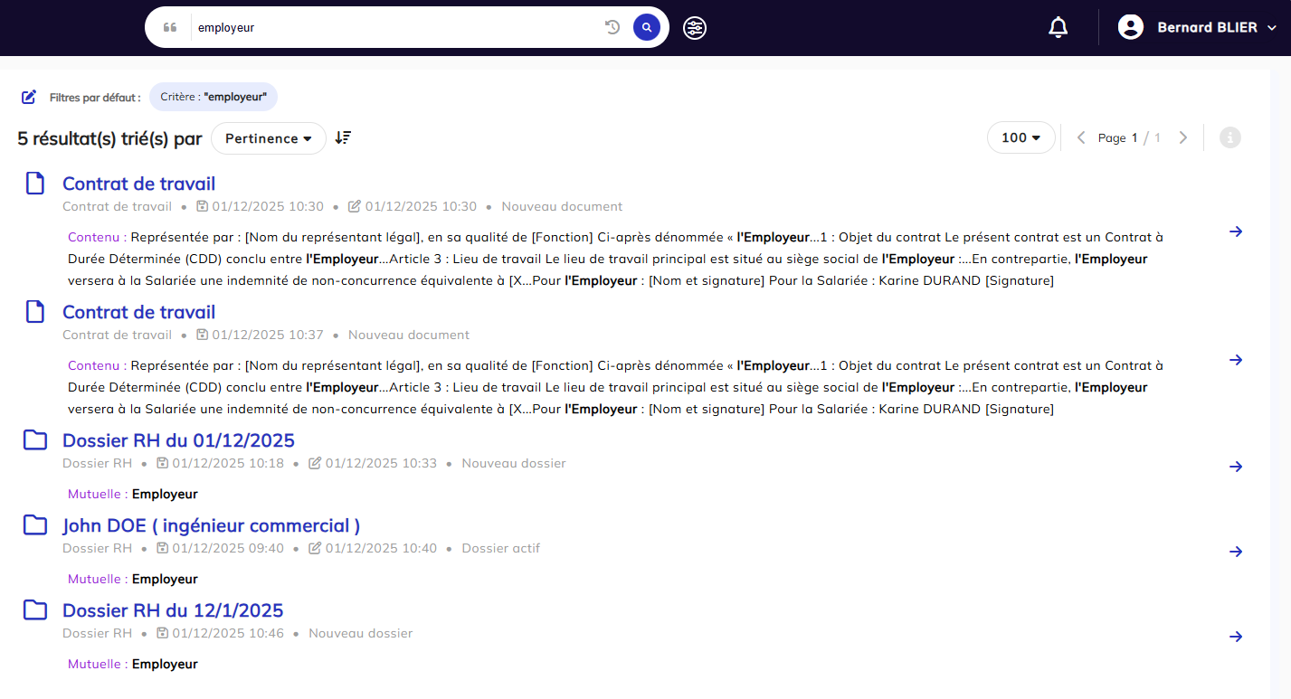The image size is (1291, 699).
Task: Click the info icon near pagination
Action: click(1229, 137)
